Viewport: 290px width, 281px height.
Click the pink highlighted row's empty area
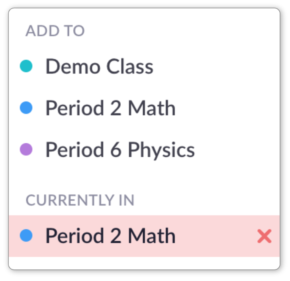[x=215, y=236]
